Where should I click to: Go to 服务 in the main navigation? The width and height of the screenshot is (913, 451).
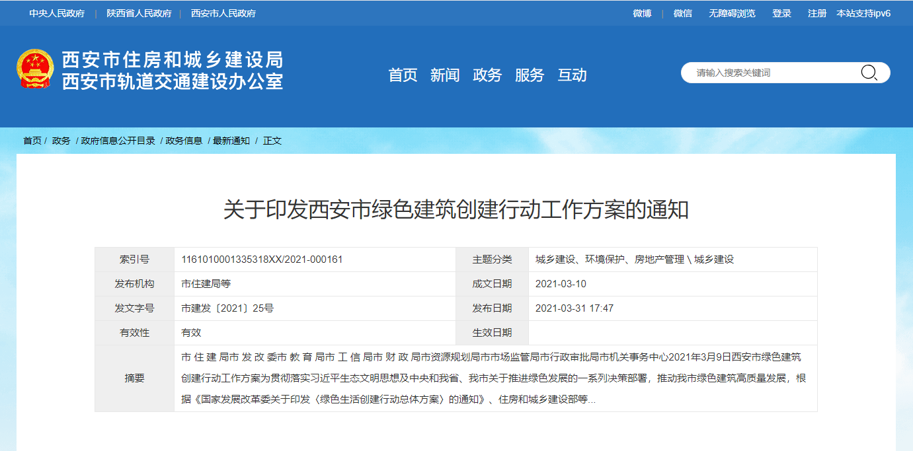click(x=530, y=75)
